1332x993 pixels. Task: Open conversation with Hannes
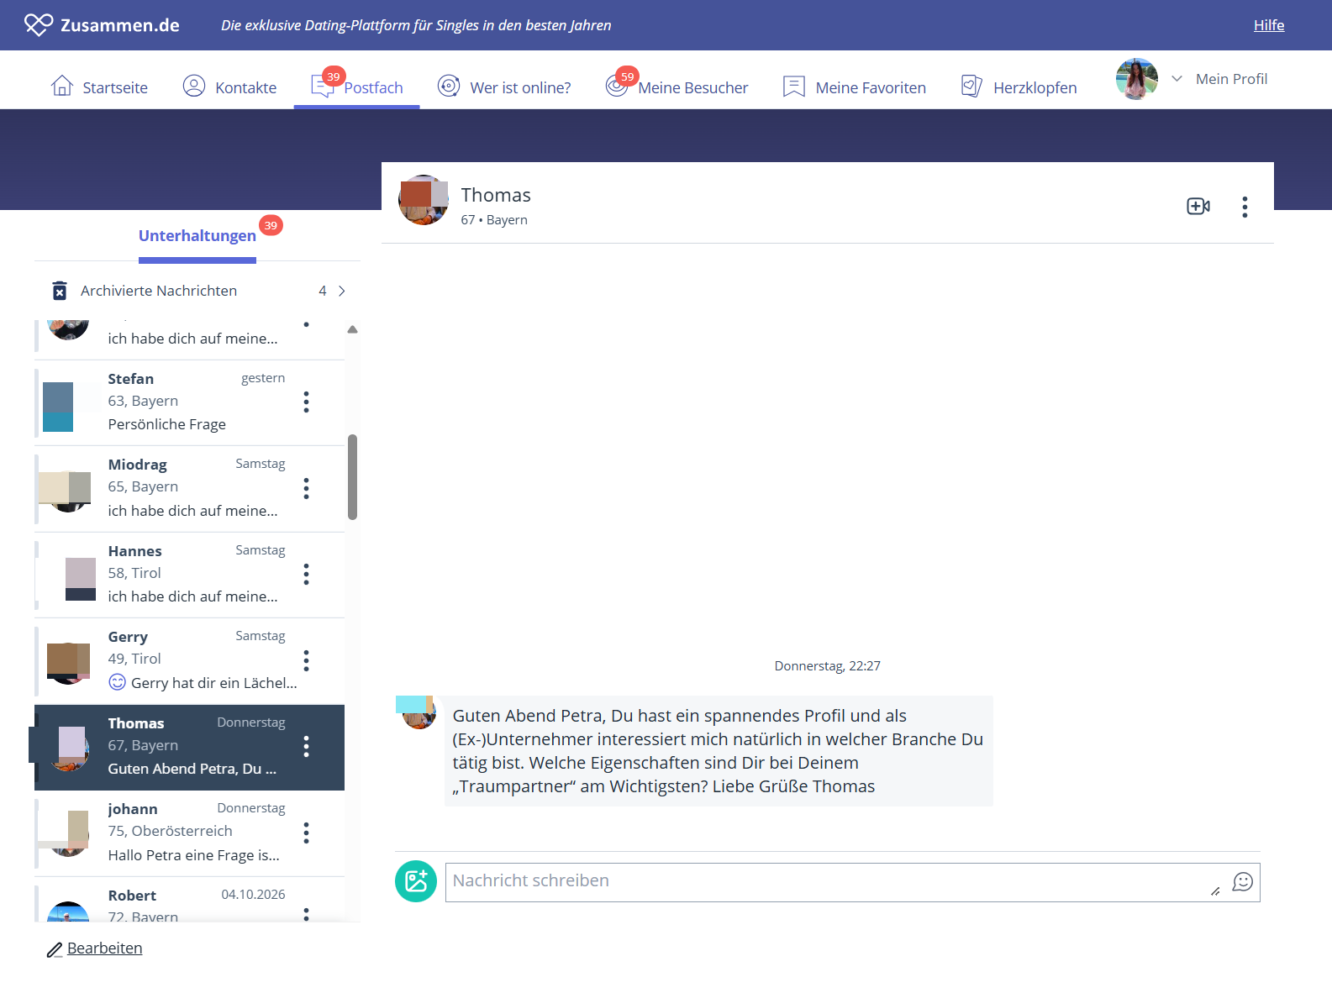pos(190,575)
